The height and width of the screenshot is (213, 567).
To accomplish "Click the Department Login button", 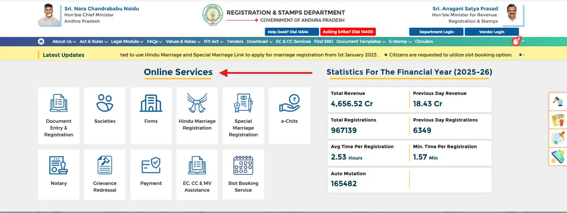I will click(x=436, y=32).
